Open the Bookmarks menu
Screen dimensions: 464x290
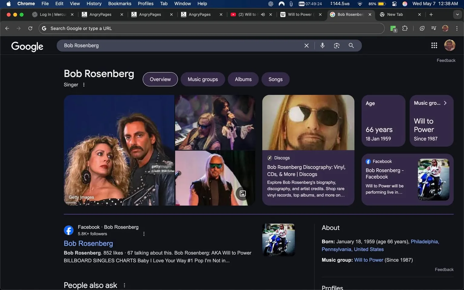[x=120, y=4]
